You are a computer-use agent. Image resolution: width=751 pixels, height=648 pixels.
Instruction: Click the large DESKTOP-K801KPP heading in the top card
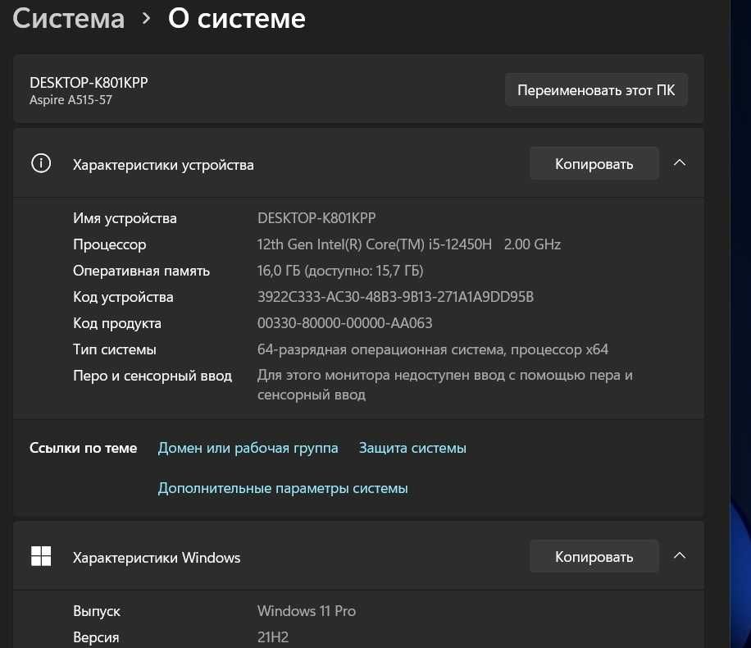click(x=89, y=83)
